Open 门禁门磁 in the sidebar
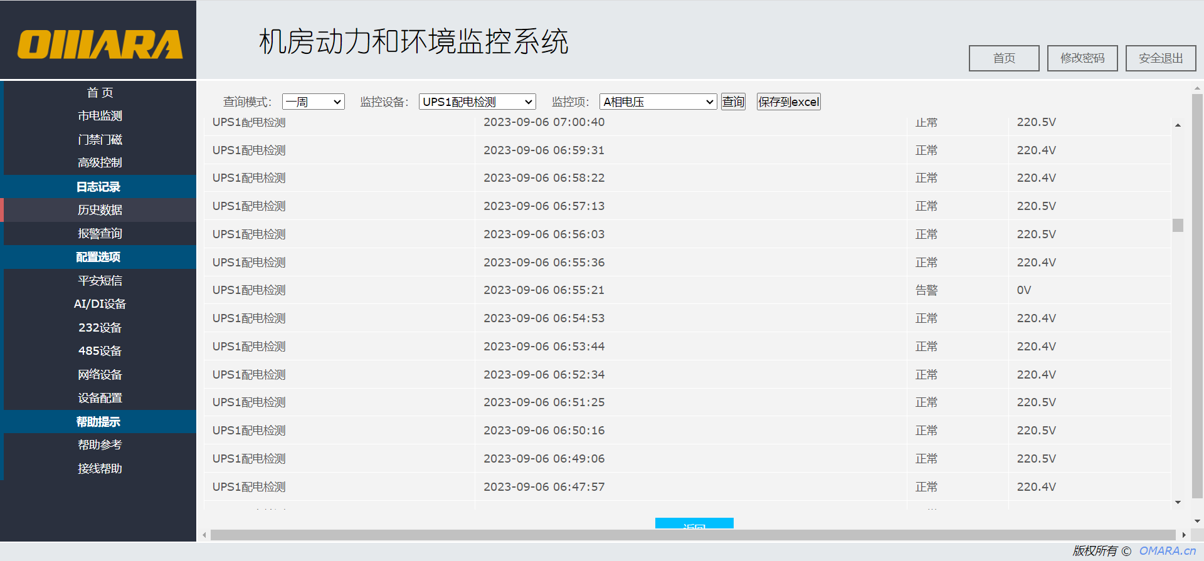This screenshot has height=561, width=1204. [100, 140]
